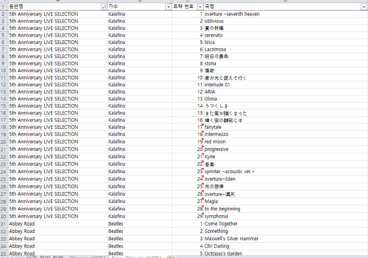Click the song cell 'Lacrimosa'

(x=285, y=50)
